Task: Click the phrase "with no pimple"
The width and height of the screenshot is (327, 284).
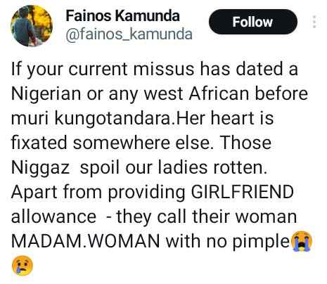Action: pyautogui.click(x=227, y=242)
